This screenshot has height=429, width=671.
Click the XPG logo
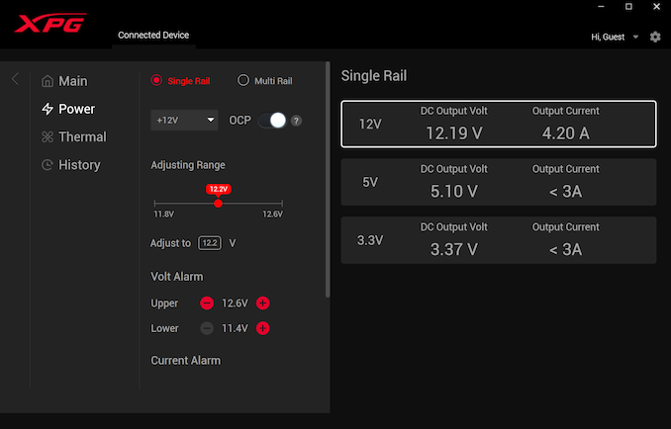coord(49,24)
